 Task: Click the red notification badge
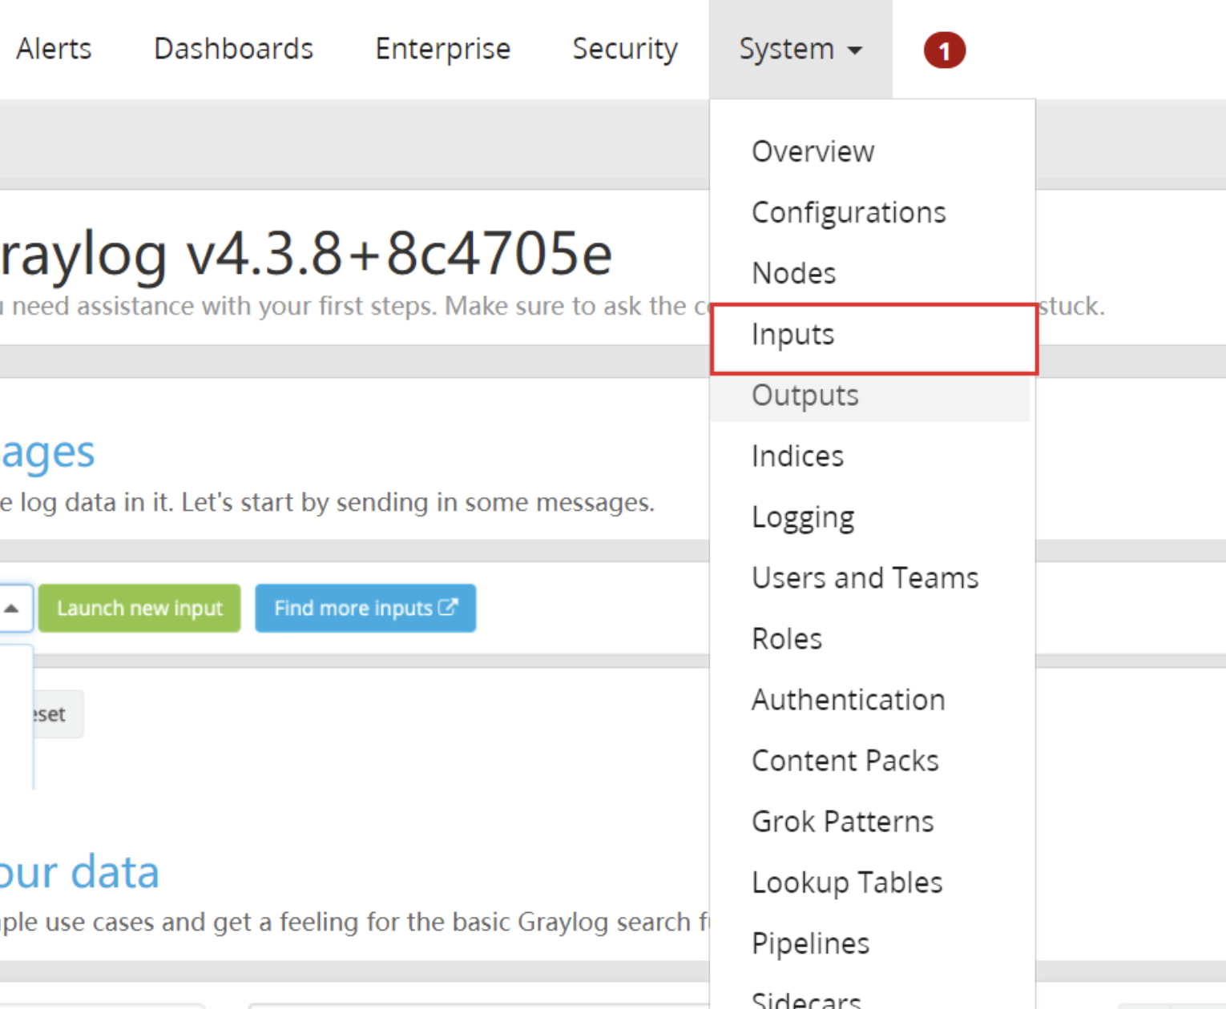click(945, 50)
